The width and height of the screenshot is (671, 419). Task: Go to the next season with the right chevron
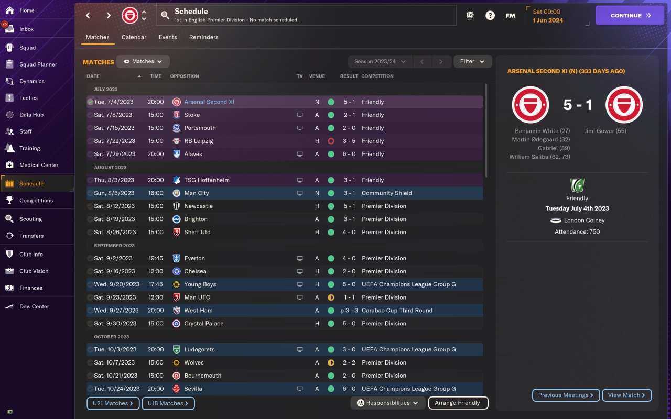pyautogui.click(x=441, y=62)
